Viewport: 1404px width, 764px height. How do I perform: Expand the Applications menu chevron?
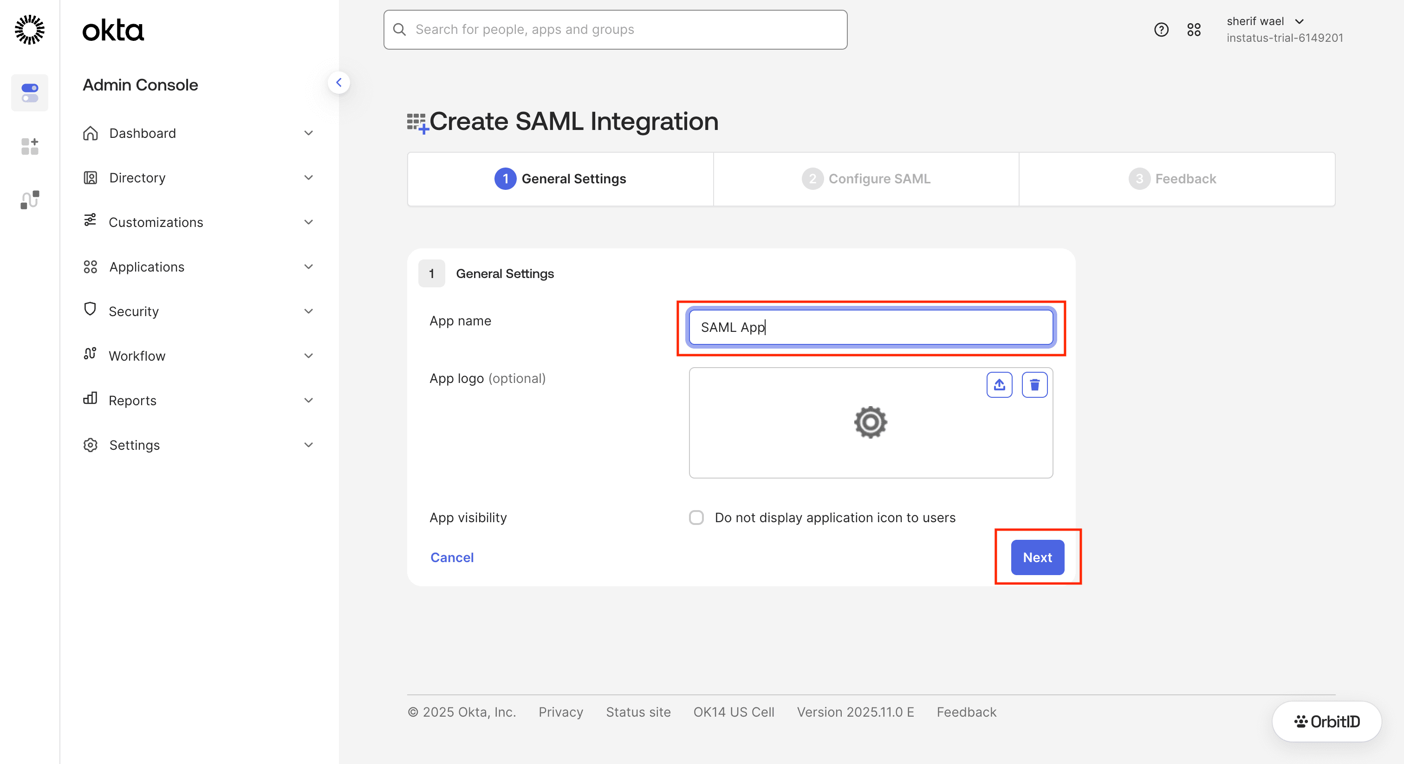tap(308, 267)
